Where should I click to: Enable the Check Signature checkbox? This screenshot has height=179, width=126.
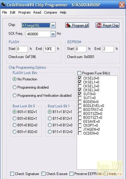click(x=12, y=174)
